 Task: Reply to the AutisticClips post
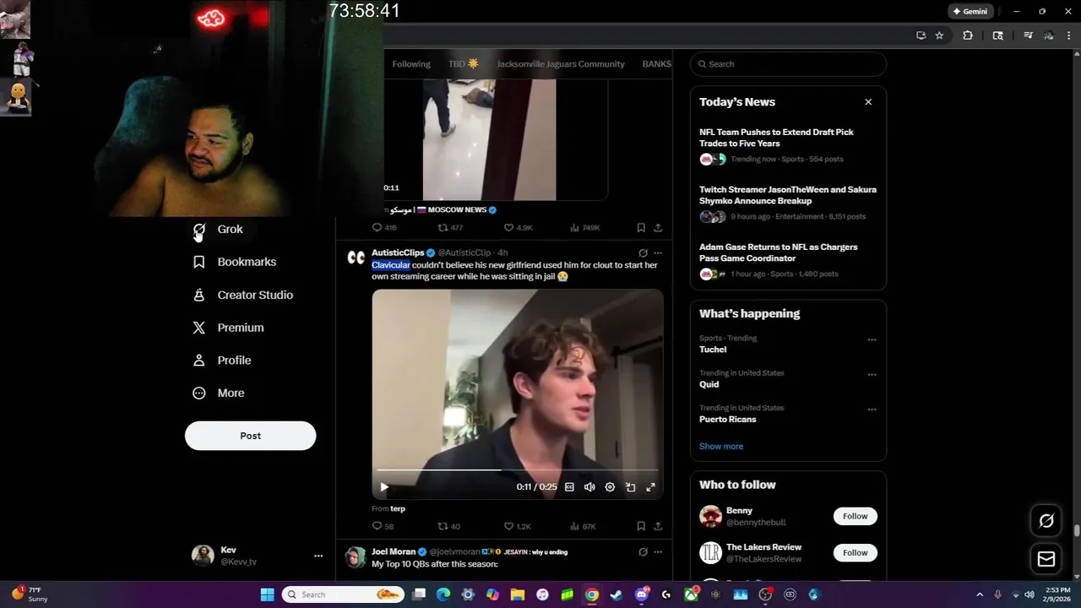click(383, 526)
